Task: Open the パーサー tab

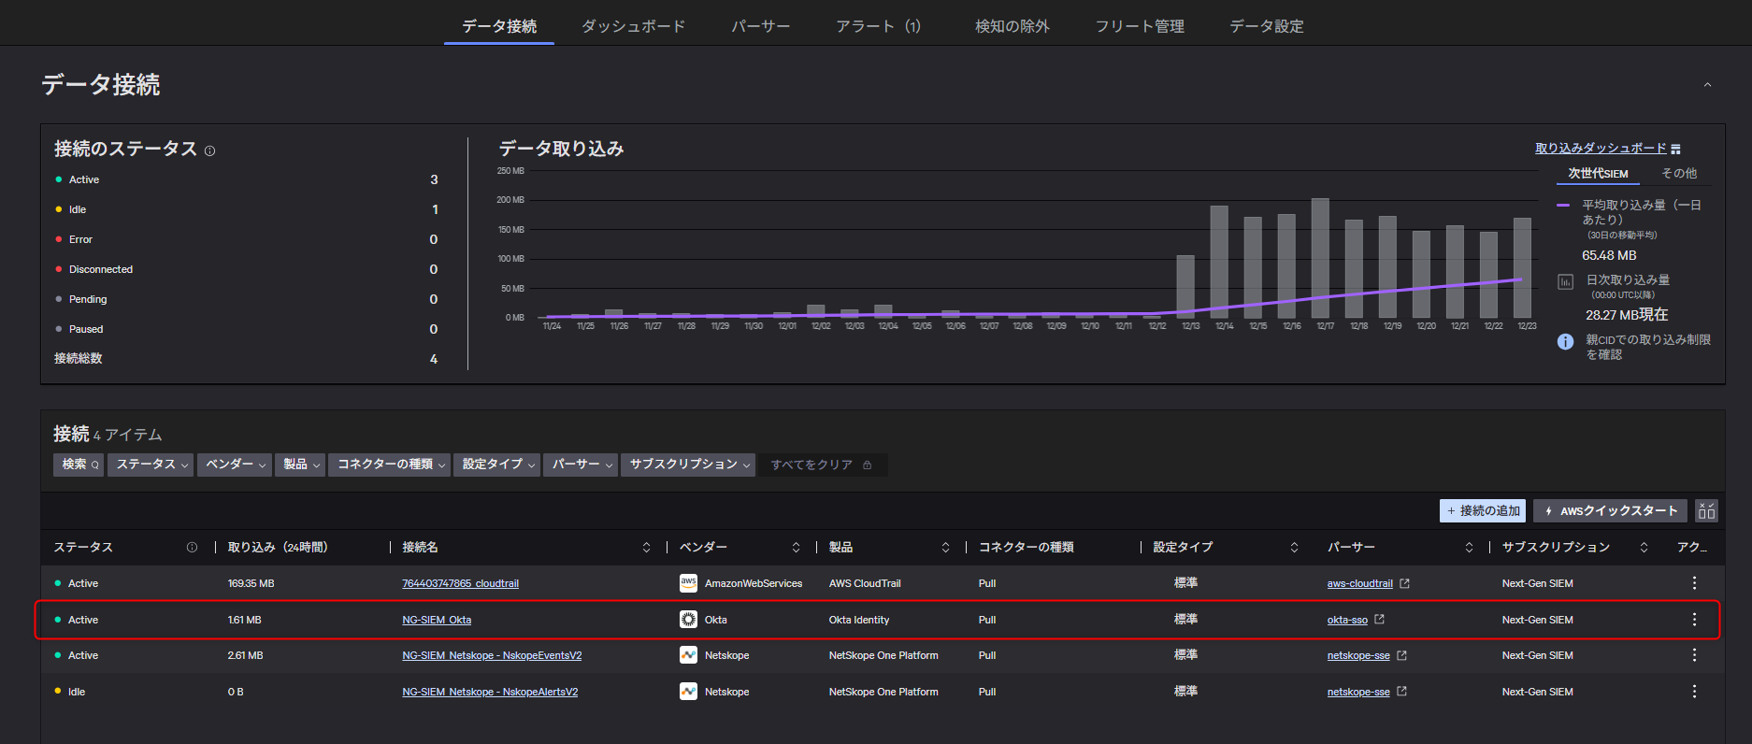Action: point(760,26)
